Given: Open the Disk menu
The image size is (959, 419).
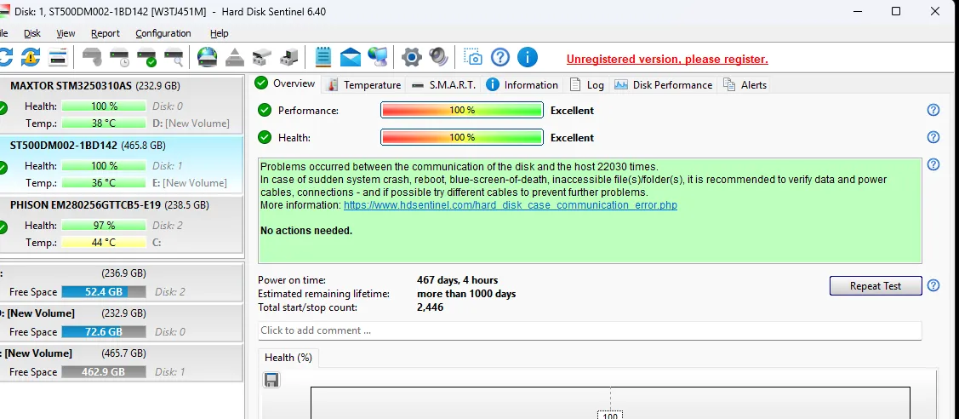Looking at the screenshot, I should tap(32, 33).
